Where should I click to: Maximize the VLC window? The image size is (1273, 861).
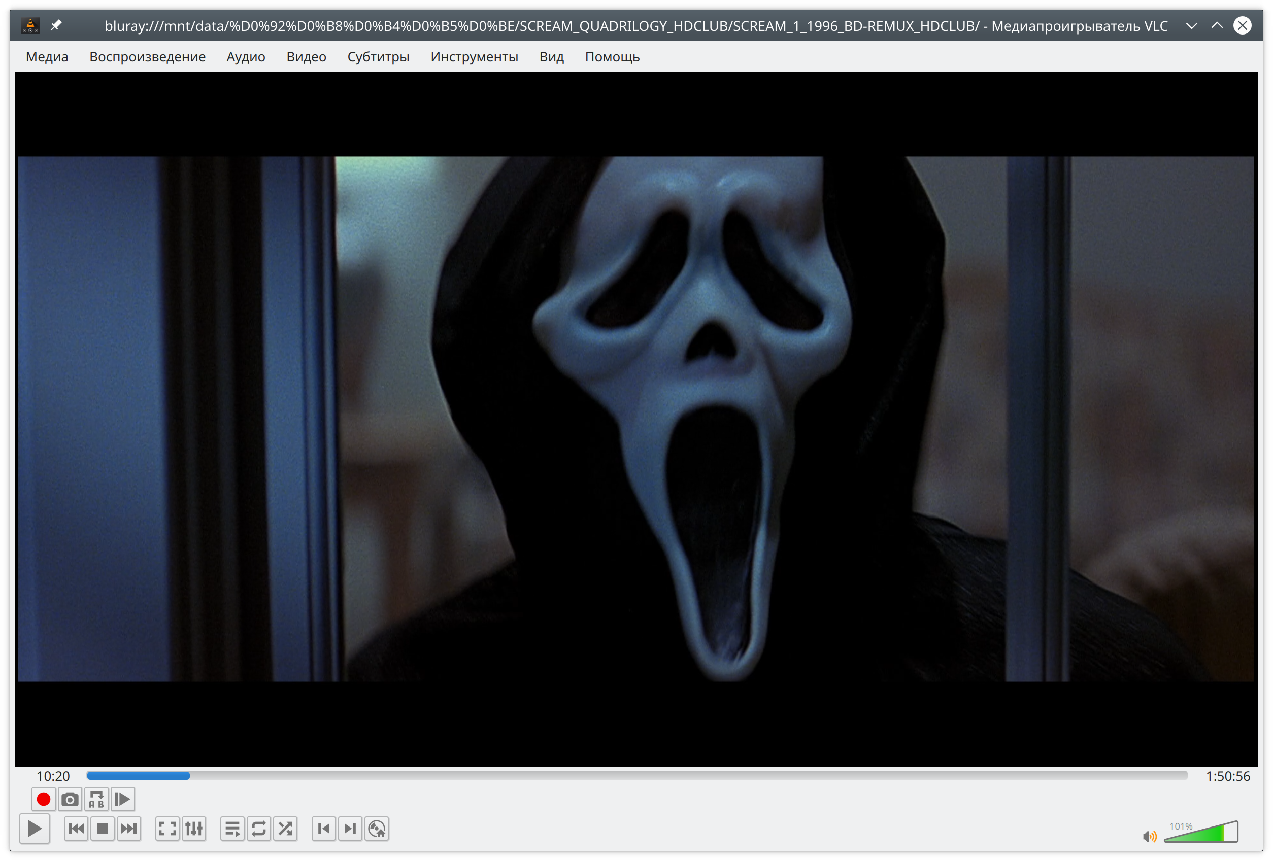coord(1217,26)
